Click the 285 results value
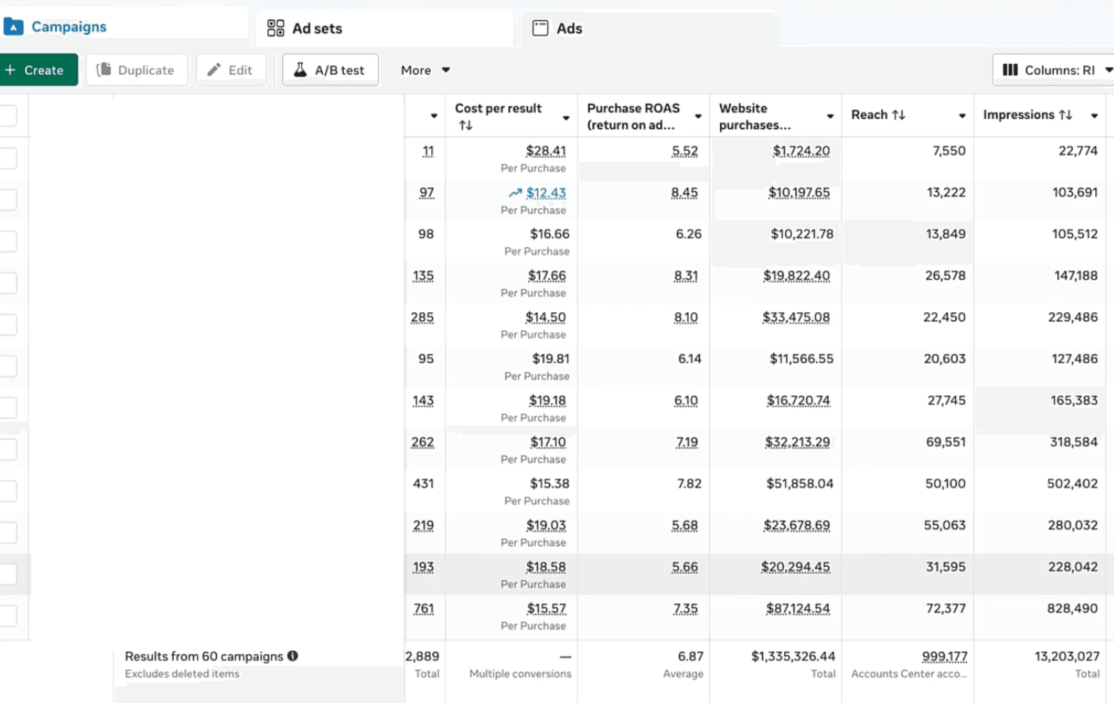1114x703 pixels. pyautogui.click(x=422, y=317)
